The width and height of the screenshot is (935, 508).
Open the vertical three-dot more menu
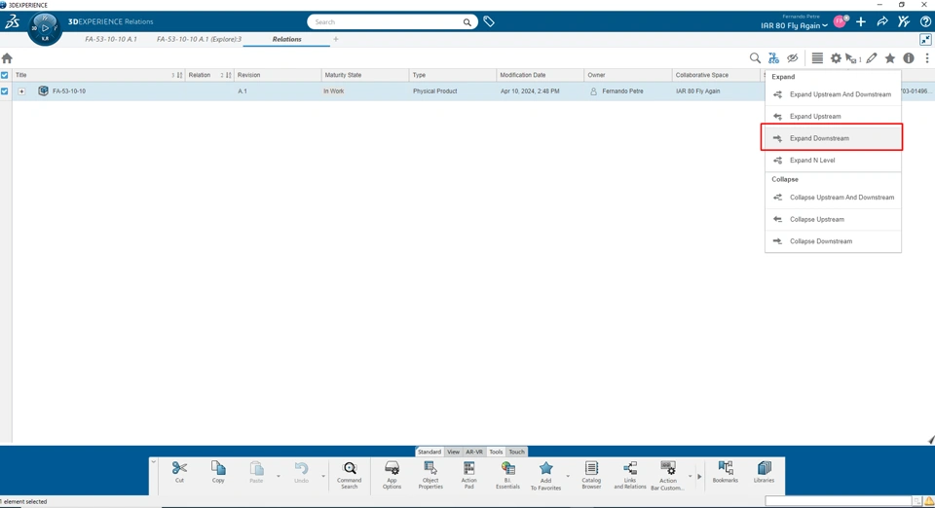926,57
